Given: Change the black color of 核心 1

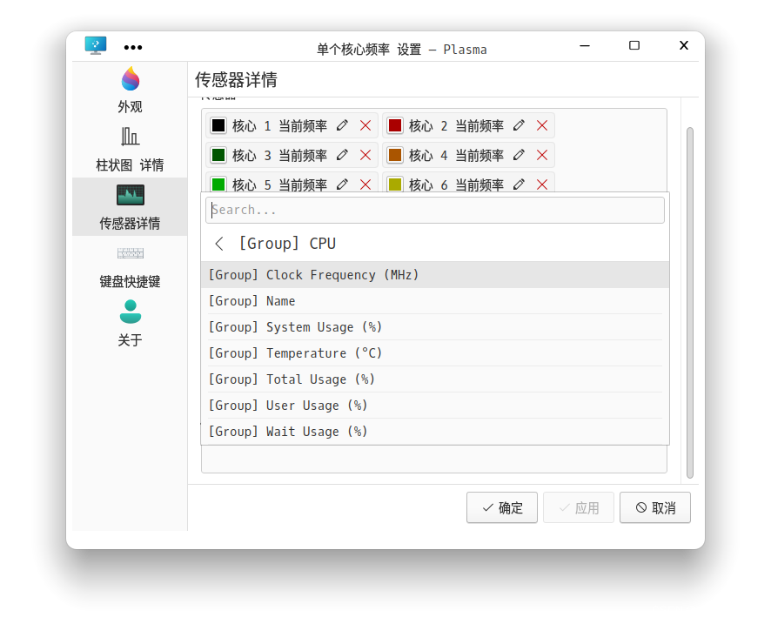Looking at the screenshot, I should (x=218, y=126).
